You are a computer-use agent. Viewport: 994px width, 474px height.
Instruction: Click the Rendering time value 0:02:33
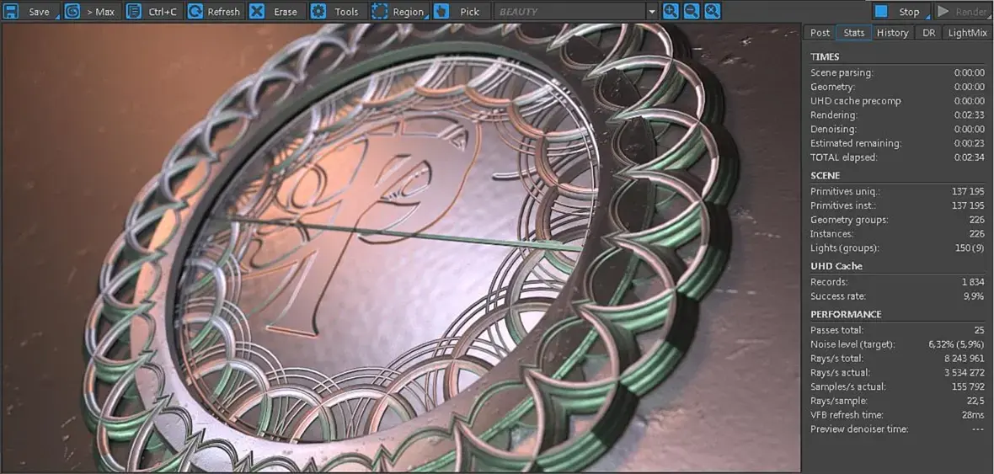pyautogui.click(x=970, y=115)
